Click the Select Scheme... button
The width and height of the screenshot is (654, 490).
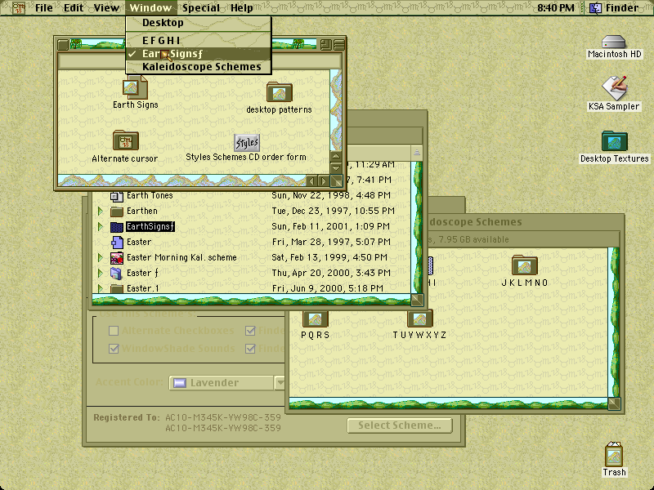pos(400,425)
